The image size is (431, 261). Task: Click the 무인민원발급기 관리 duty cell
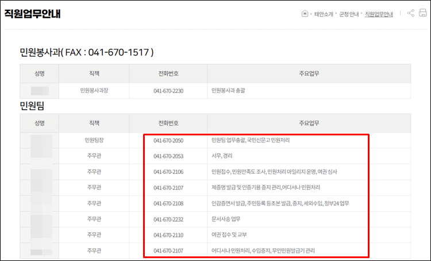click(309, 251)
